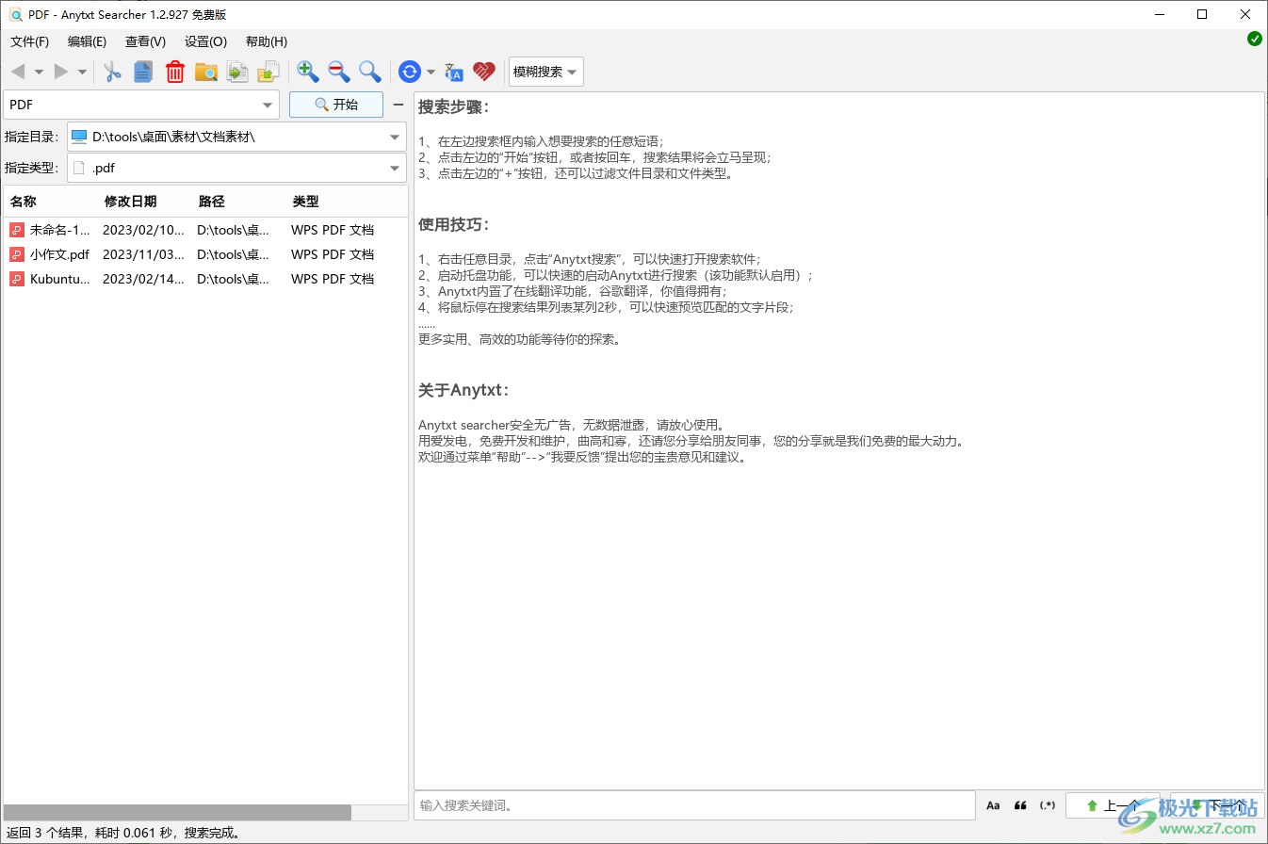Screen dimensions: 1268x844
Task: Sort results by 路径 column header
Action: point(239,202)
